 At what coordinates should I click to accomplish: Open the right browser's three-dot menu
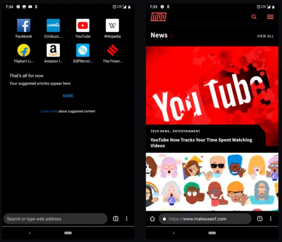[271, 219]
